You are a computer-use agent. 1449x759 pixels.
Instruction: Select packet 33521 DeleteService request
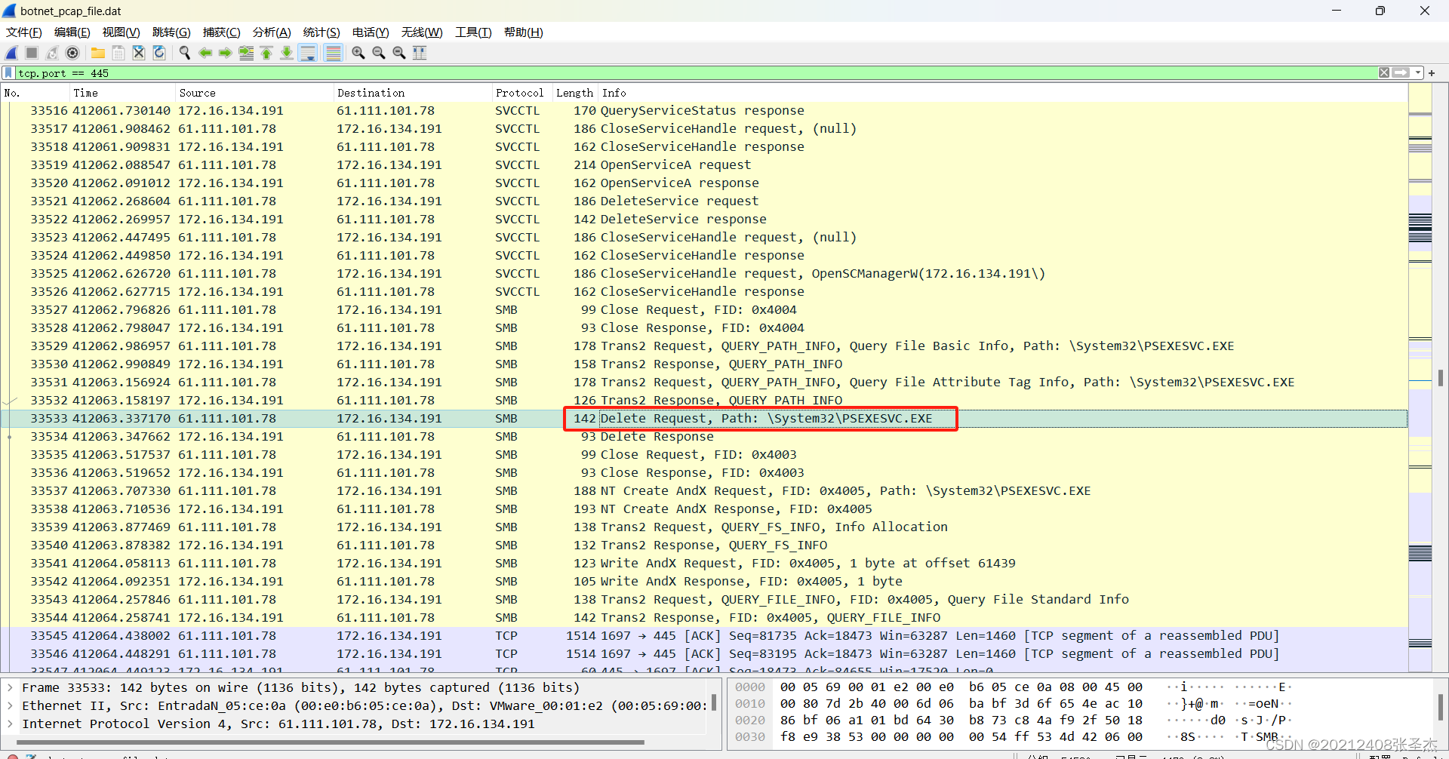pyautogui.click(x=704, y=201)
